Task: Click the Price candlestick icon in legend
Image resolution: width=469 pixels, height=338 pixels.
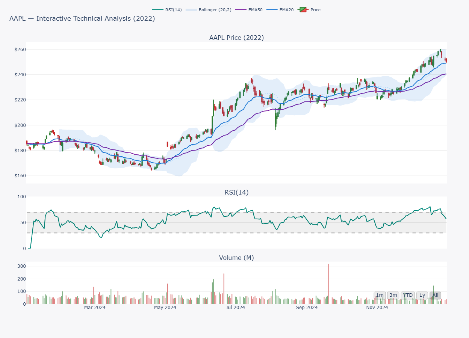Action: point(303,10)
